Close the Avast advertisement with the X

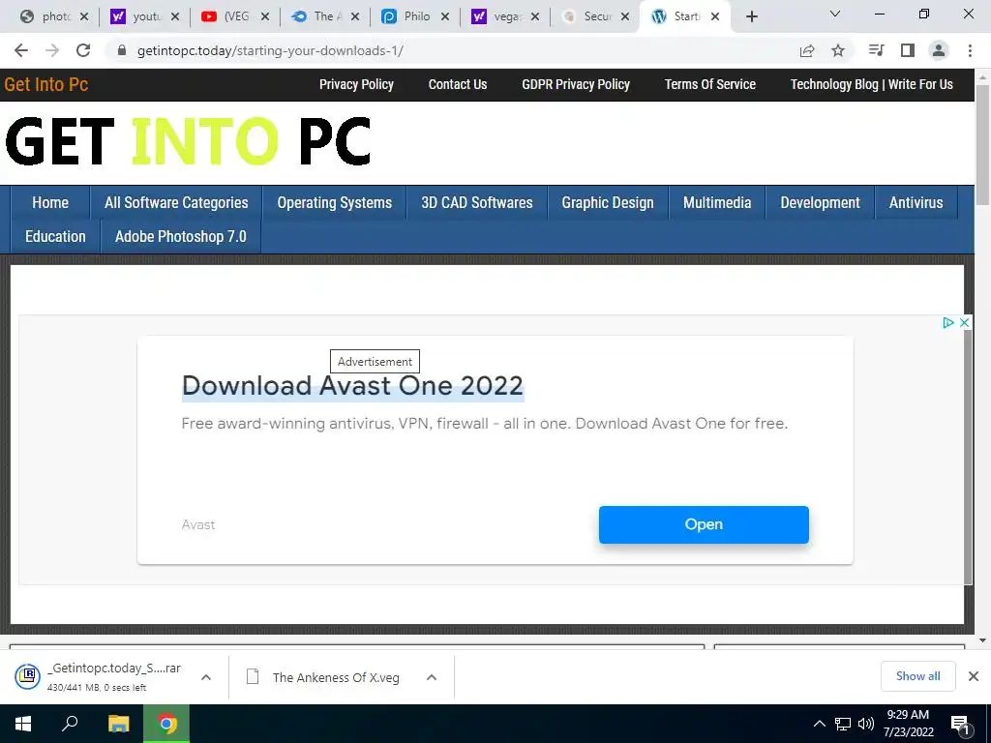[x=965, y=323]
